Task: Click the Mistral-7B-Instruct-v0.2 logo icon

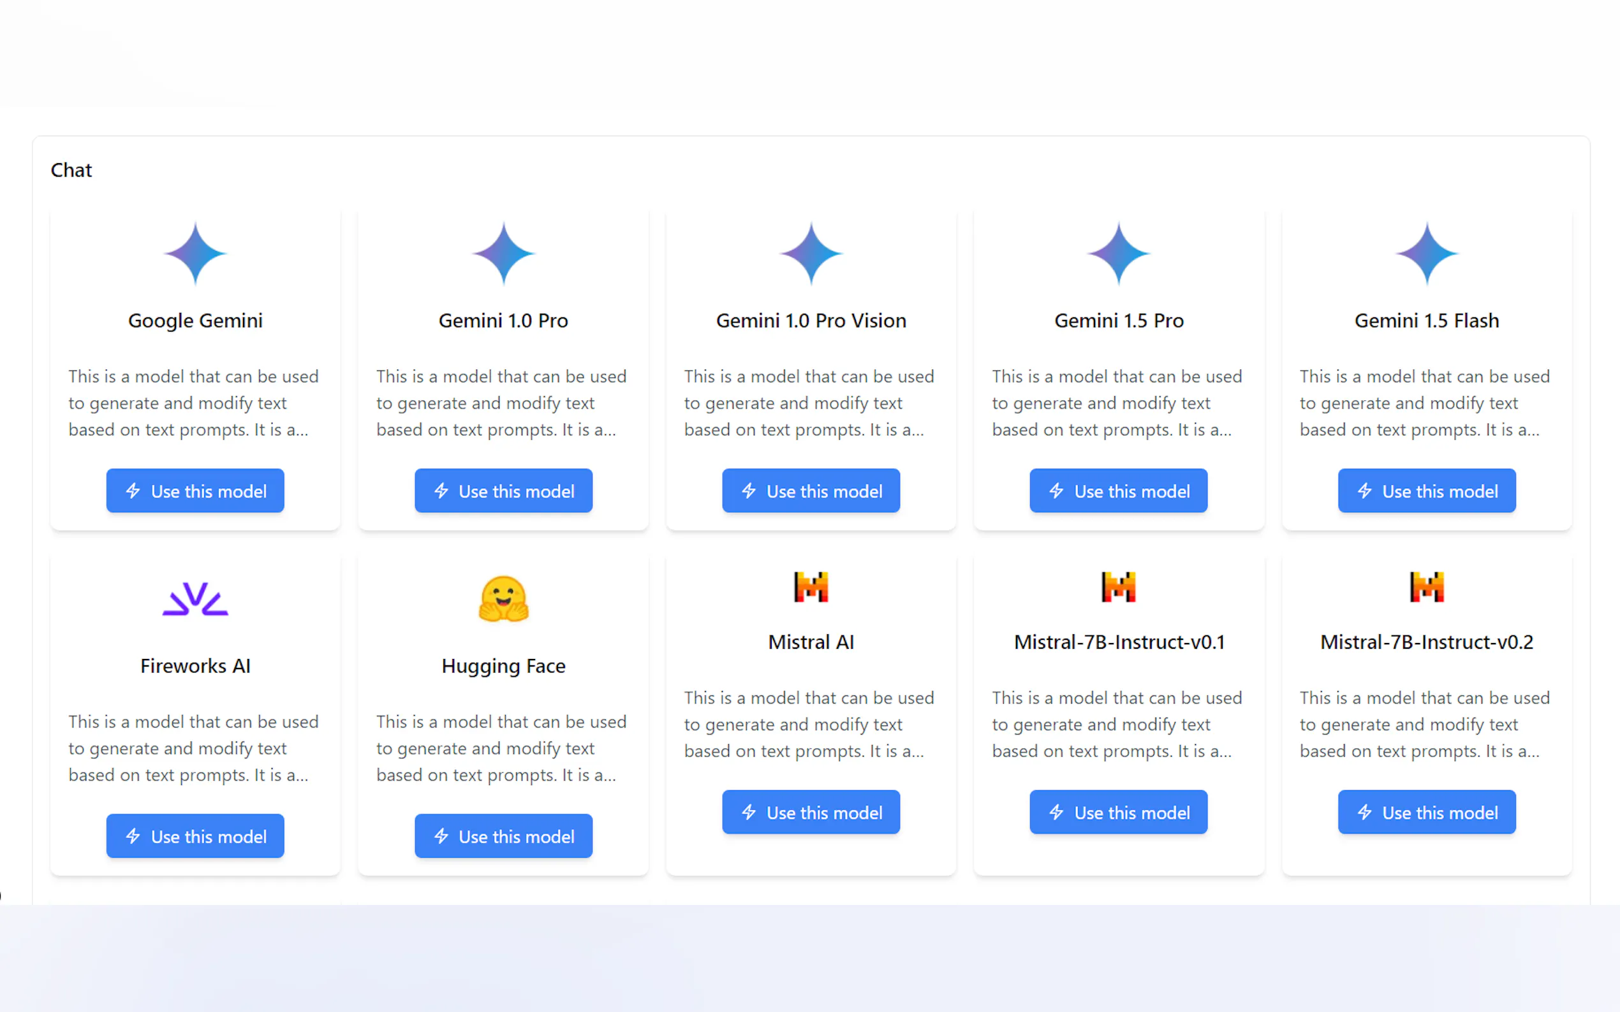Action: click(1427, 587)
